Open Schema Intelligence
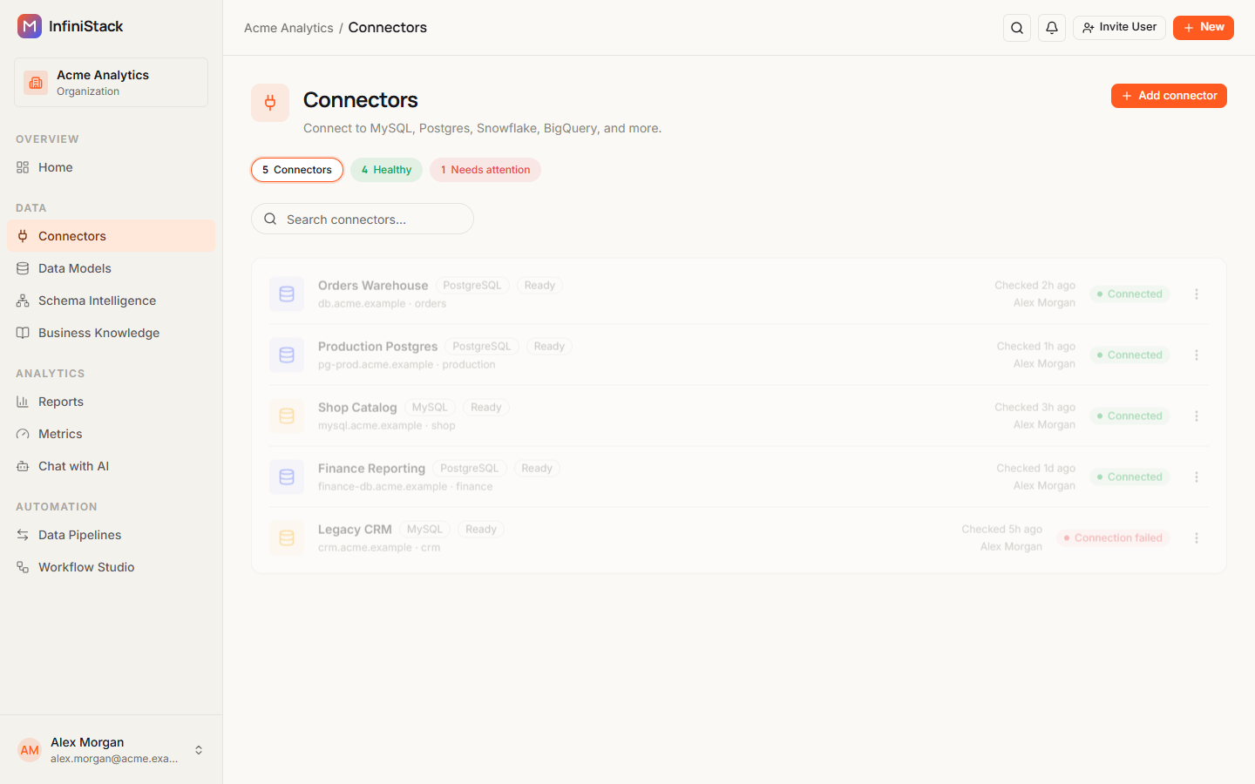1255x784 pixels. tap(111, 301)
